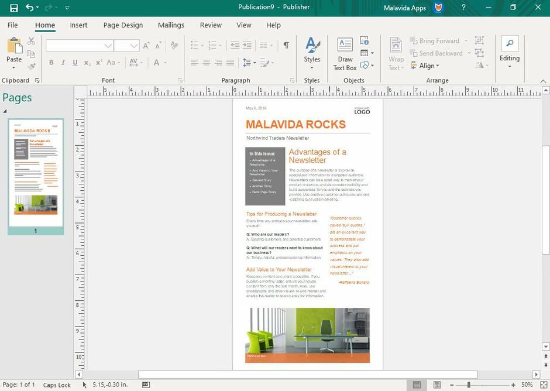This screenshot has width=550, height=391.
Task: Open the font size dropdown
Action: (133, 46)
